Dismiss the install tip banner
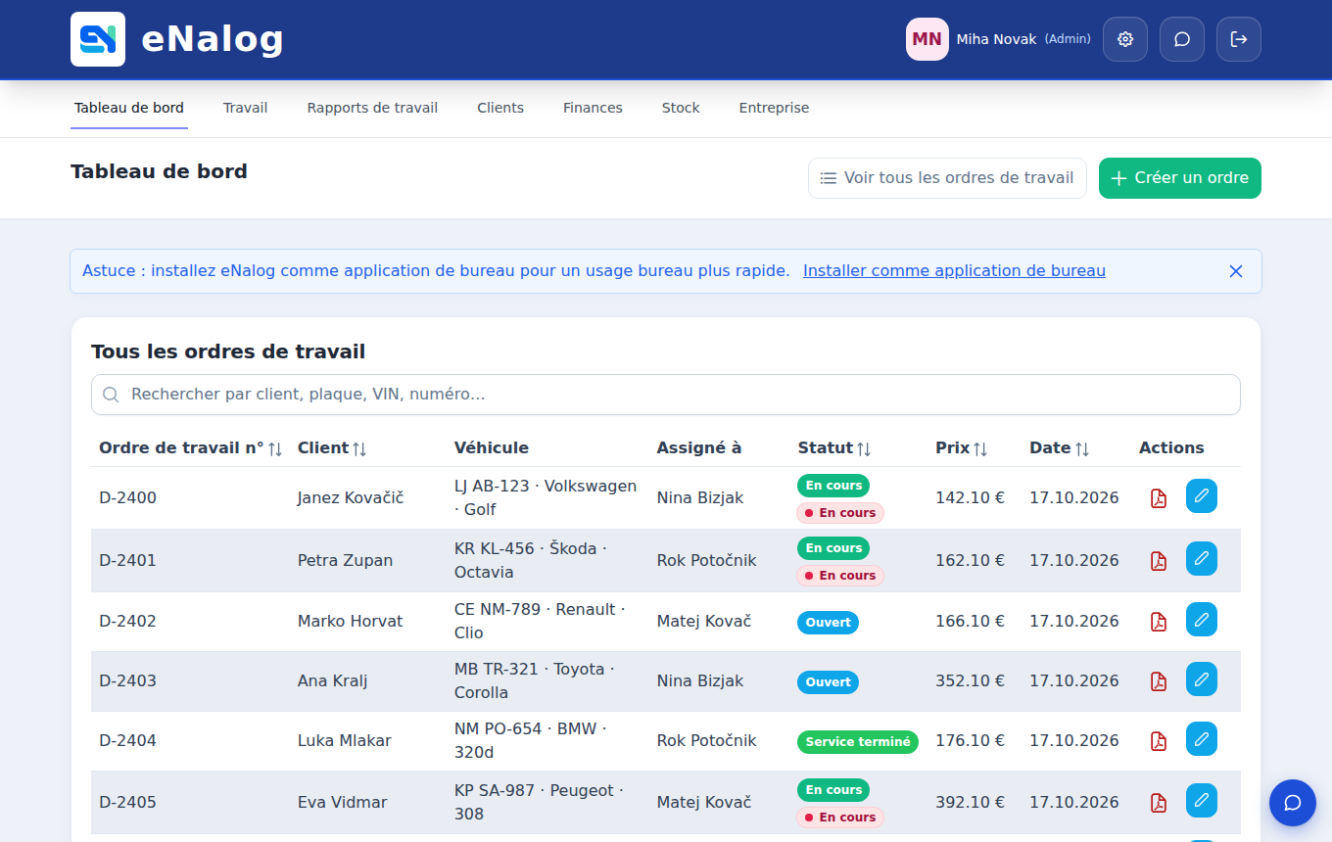Image resolution: width=1332 pixels, height=842 pixels. (x=1236, y=271)
